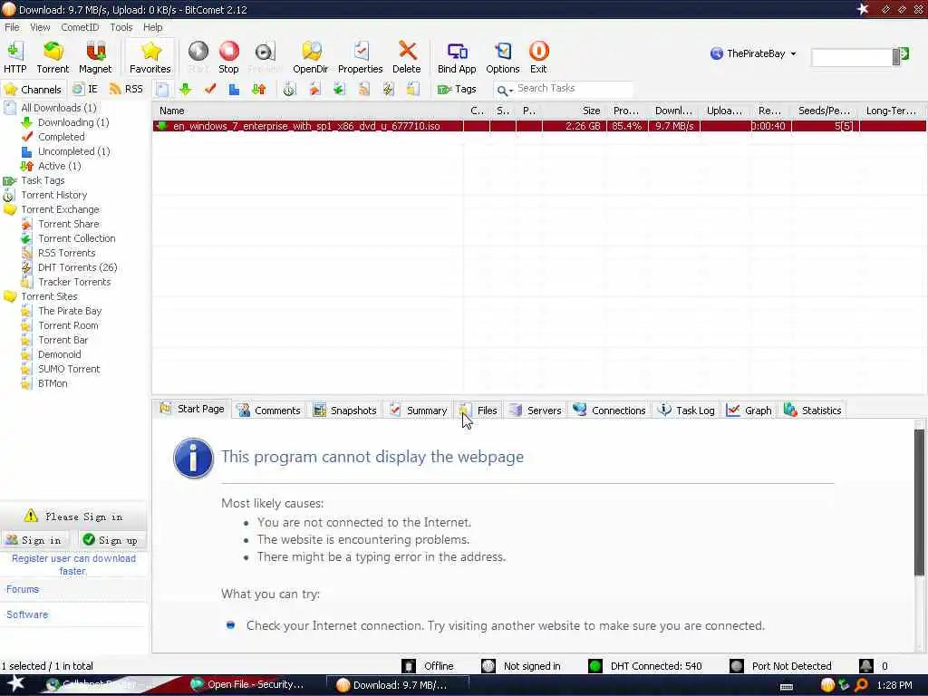The image size is (928, 696).
Task: Click the disabled Start toolbar button
Action: point(198,57)
